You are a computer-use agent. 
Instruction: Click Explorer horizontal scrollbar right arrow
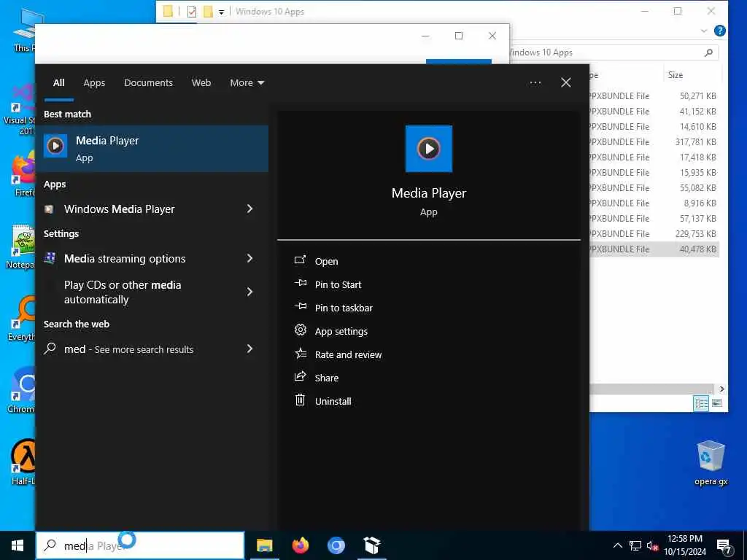(x=721, y=389)
